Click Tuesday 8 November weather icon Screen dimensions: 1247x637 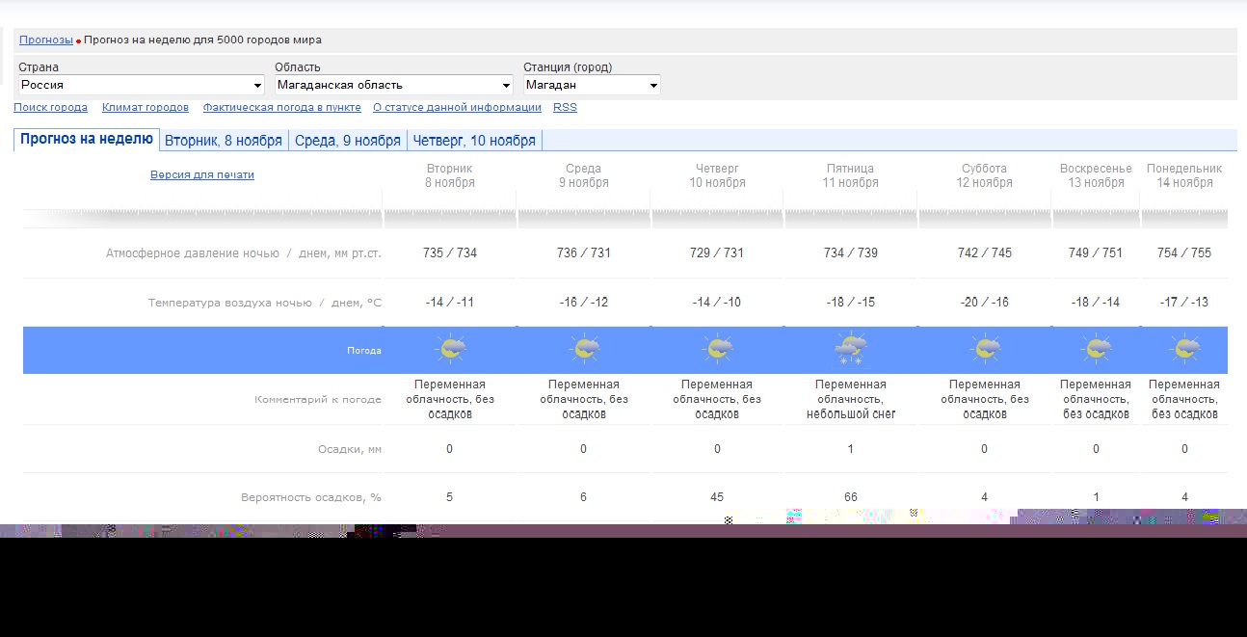pyautogui.click(x=450, y=349)
